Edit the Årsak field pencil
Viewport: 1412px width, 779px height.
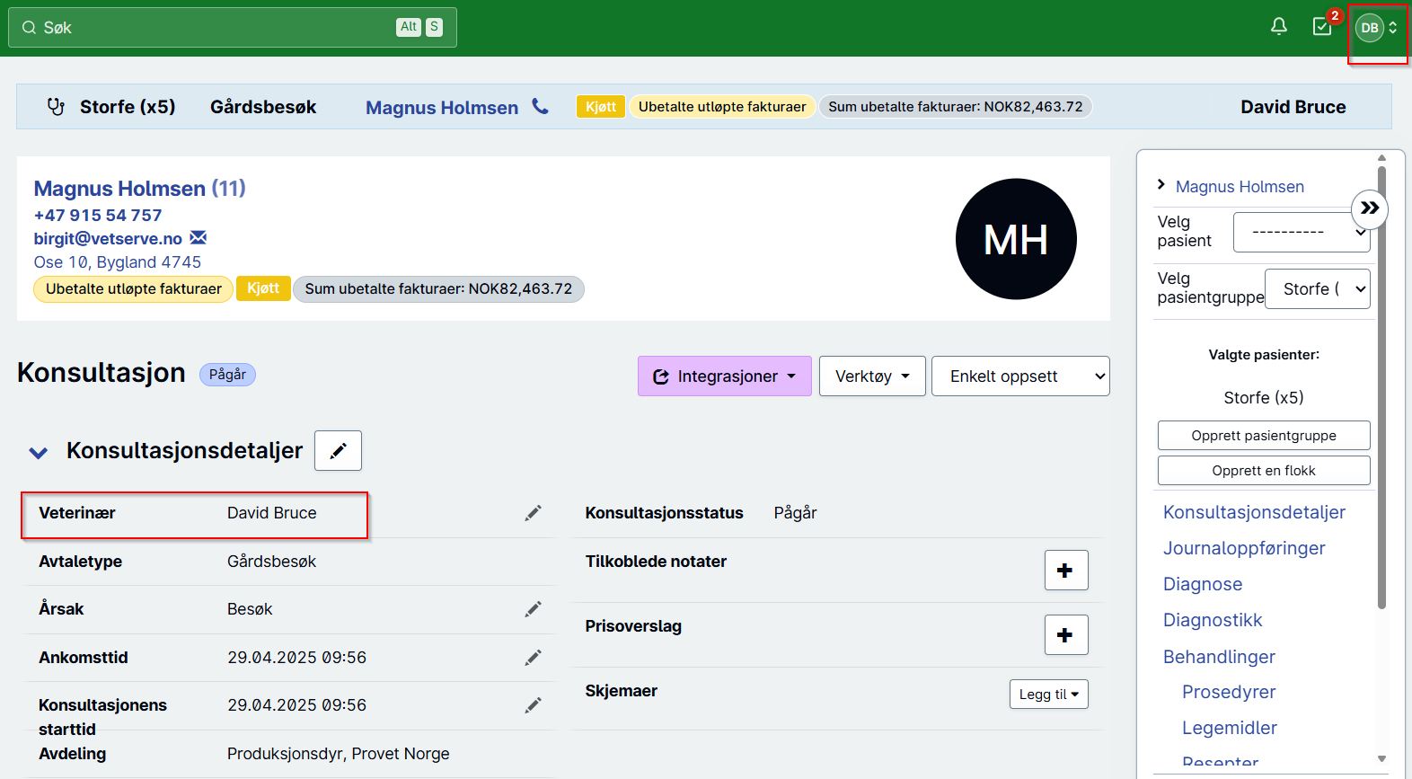[x=533, y=609]
